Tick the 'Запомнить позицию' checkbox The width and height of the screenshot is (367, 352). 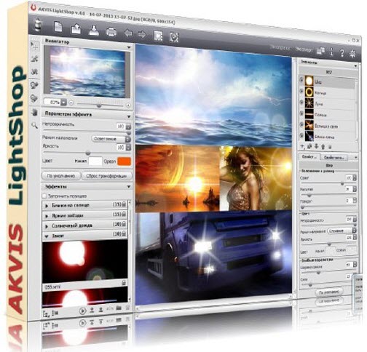[44, 196]
